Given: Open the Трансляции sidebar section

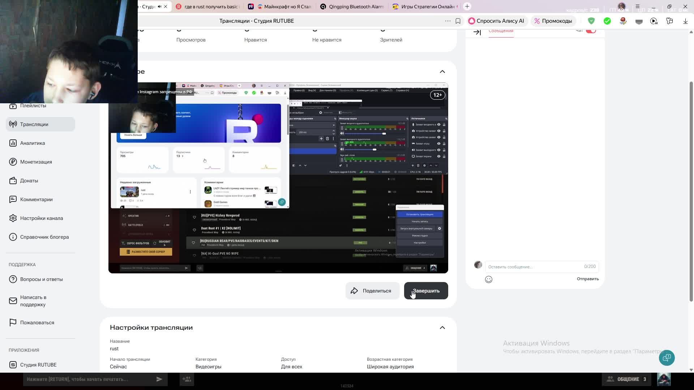Looking at the screenshot, I should pos(40,124).
